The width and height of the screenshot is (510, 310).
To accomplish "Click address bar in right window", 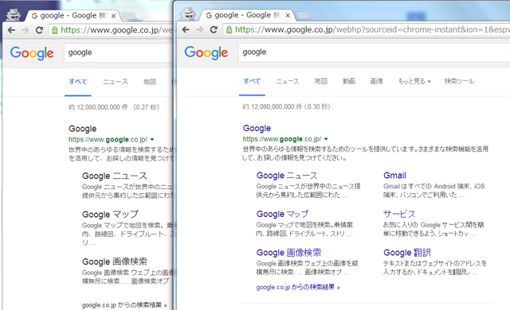I will click(367, 30).
